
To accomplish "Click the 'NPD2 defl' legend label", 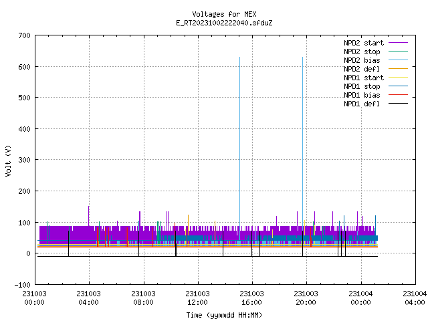I will point(362,69).
